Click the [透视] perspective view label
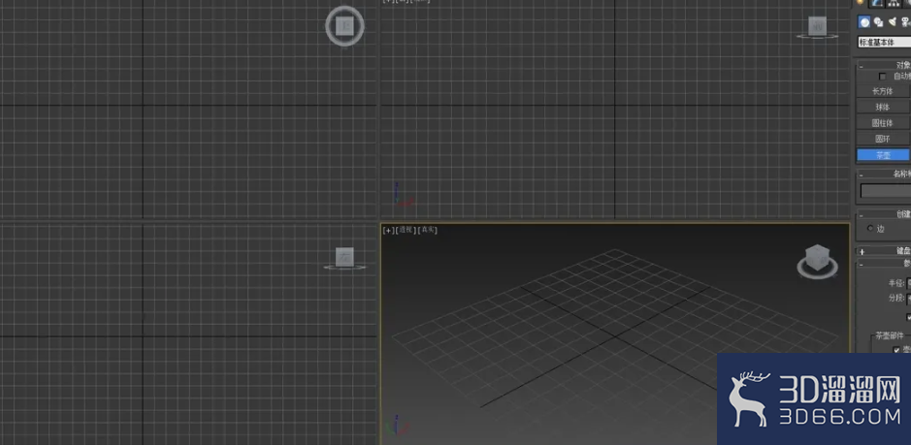This screenshot has height=445, width=911. [x=406, y=230]
